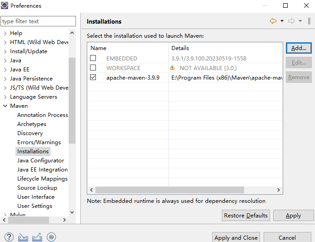Select Archetypes preference page
315x242 pixels.
(x=32, y=124)
